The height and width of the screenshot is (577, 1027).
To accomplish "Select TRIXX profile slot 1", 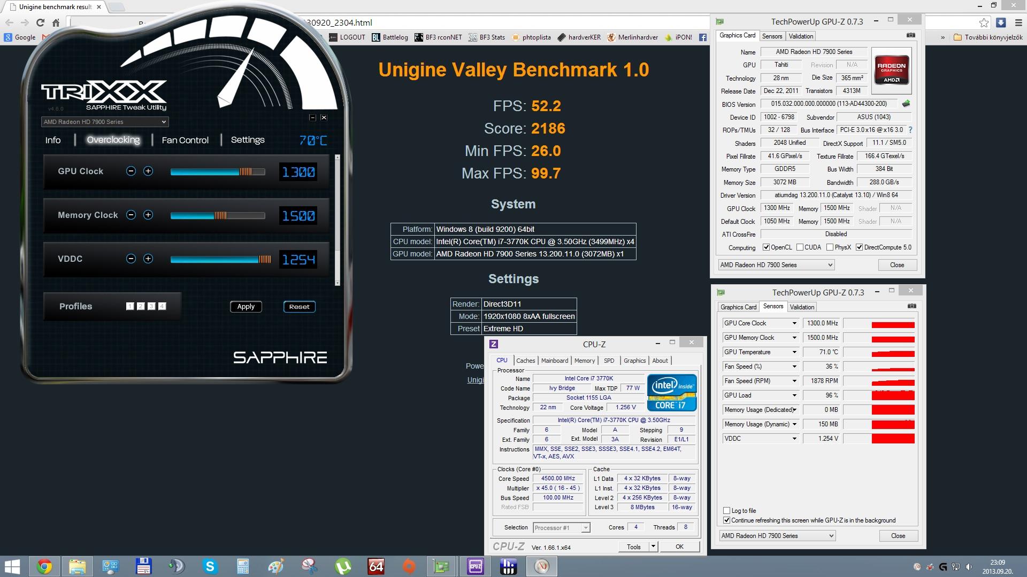I will 130,306.
